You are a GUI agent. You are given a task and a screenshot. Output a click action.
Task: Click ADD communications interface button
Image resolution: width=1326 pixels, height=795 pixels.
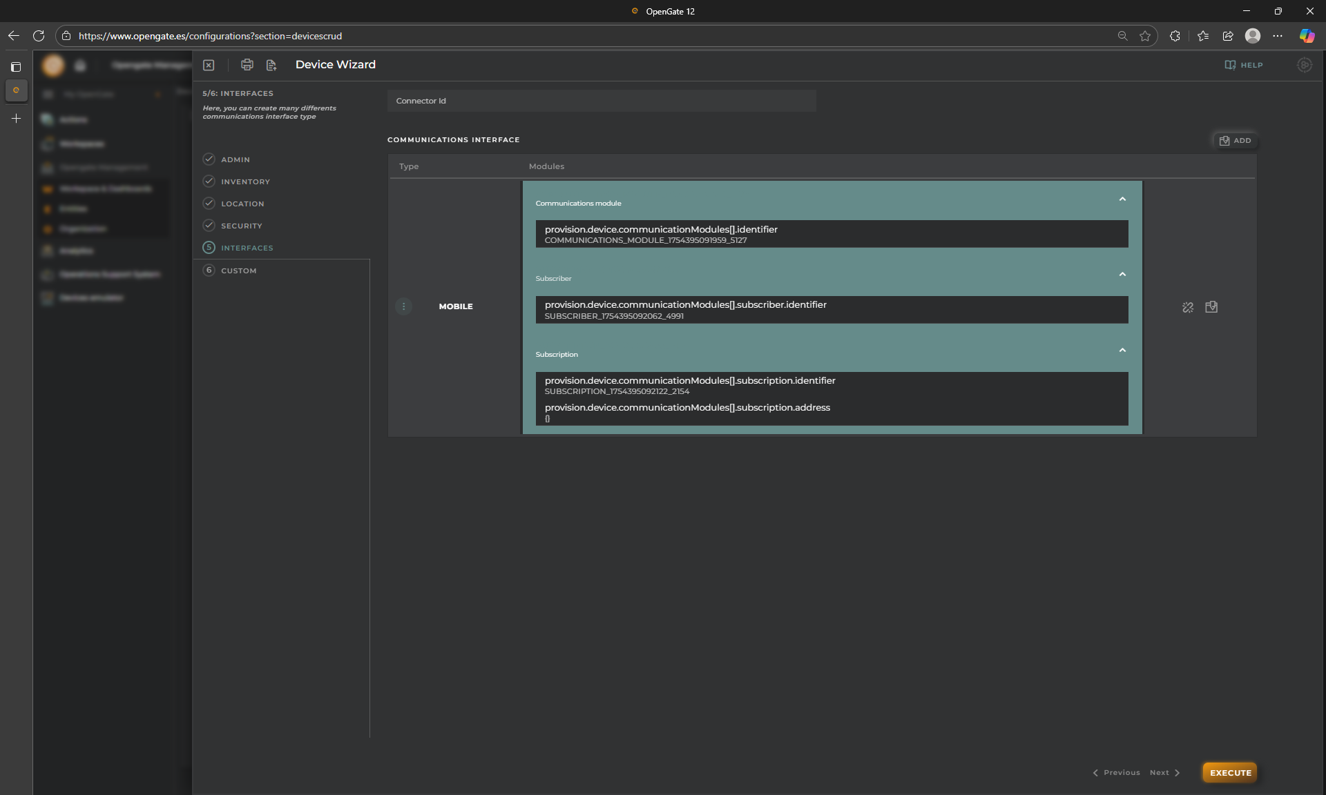click(x=1235, y=140)
